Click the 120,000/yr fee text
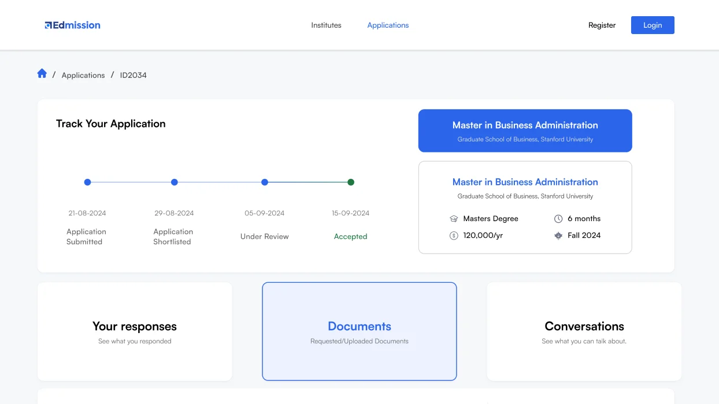 coord(483,235)
